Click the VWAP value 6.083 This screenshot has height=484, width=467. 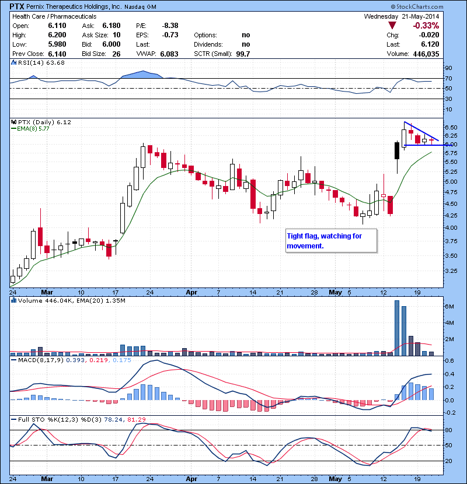click(x=169, y=54)
